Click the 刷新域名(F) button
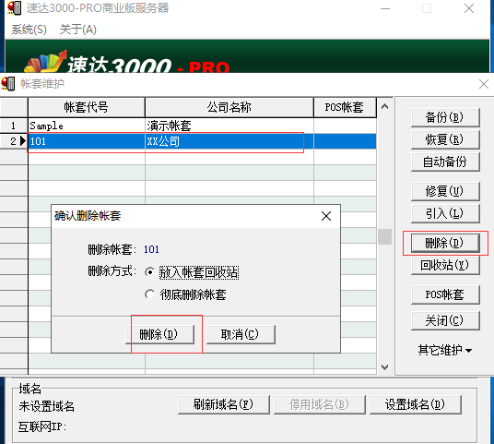The width and height of the screenshot is (494, 444). point(223,404)
